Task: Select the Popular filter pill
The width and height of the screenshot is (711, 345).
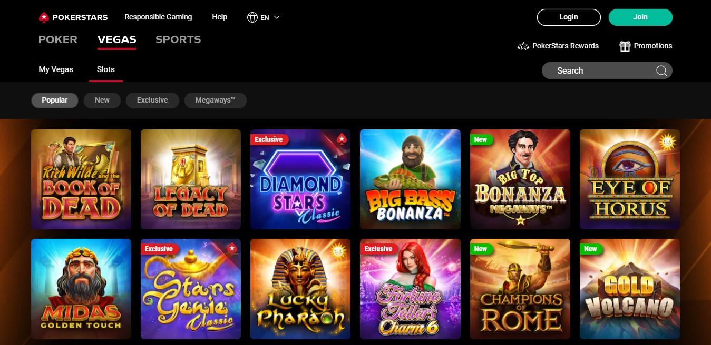Action: [55, 100]
